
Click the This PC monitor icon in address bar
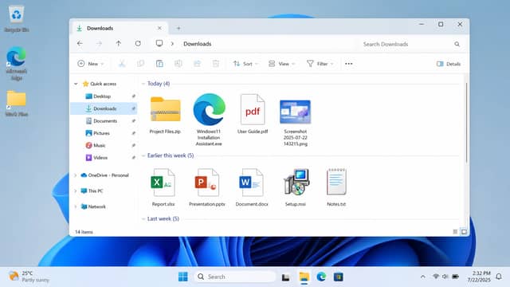pos(159,43)
